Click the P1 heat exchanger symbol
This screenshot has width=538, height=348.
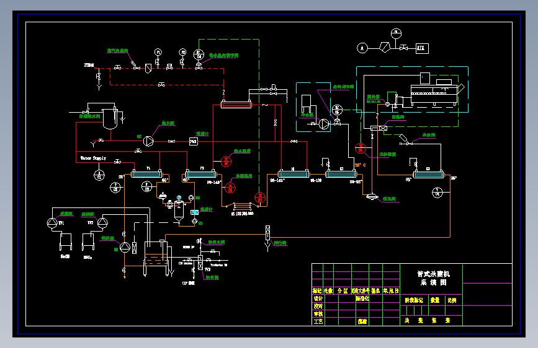click(x=147, y=174)
